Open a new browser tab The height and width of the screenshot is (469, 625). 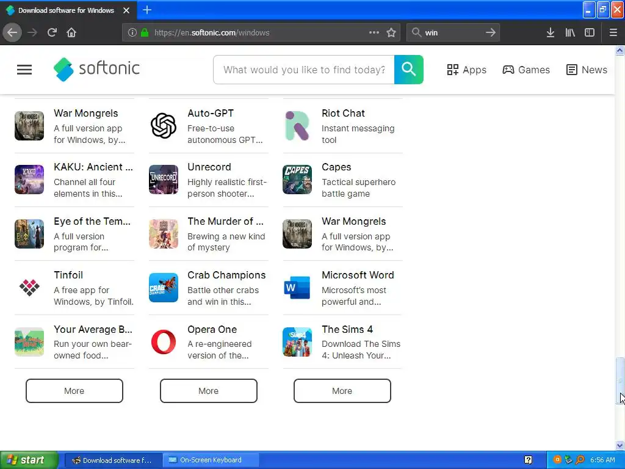click(147, 10)
